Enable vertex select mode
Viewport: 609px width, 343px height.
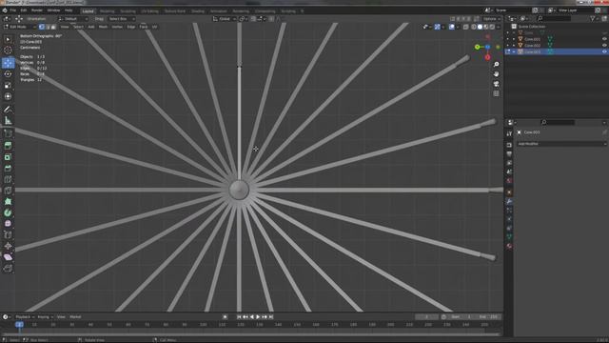42,27
